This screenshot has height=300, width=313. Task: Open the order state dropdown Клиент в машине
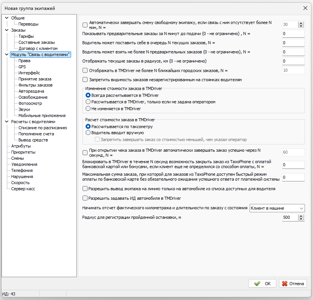pyautogui.click(x=277, y=208)
